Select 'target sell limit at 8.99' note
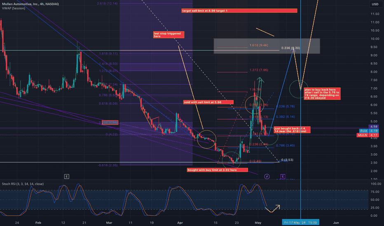 239,11
